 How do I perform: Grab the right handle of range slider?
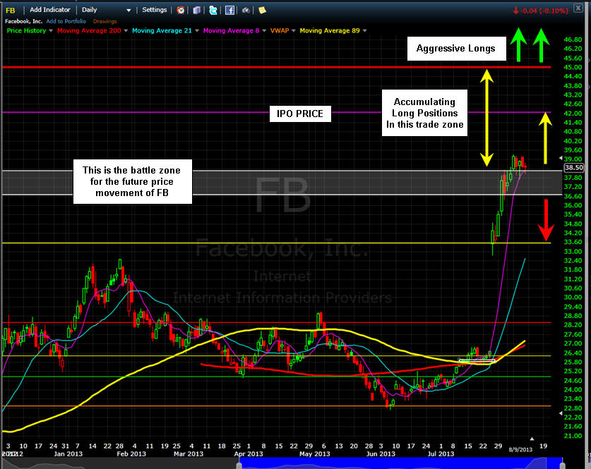pyautogui.click(x=562, y=465)
